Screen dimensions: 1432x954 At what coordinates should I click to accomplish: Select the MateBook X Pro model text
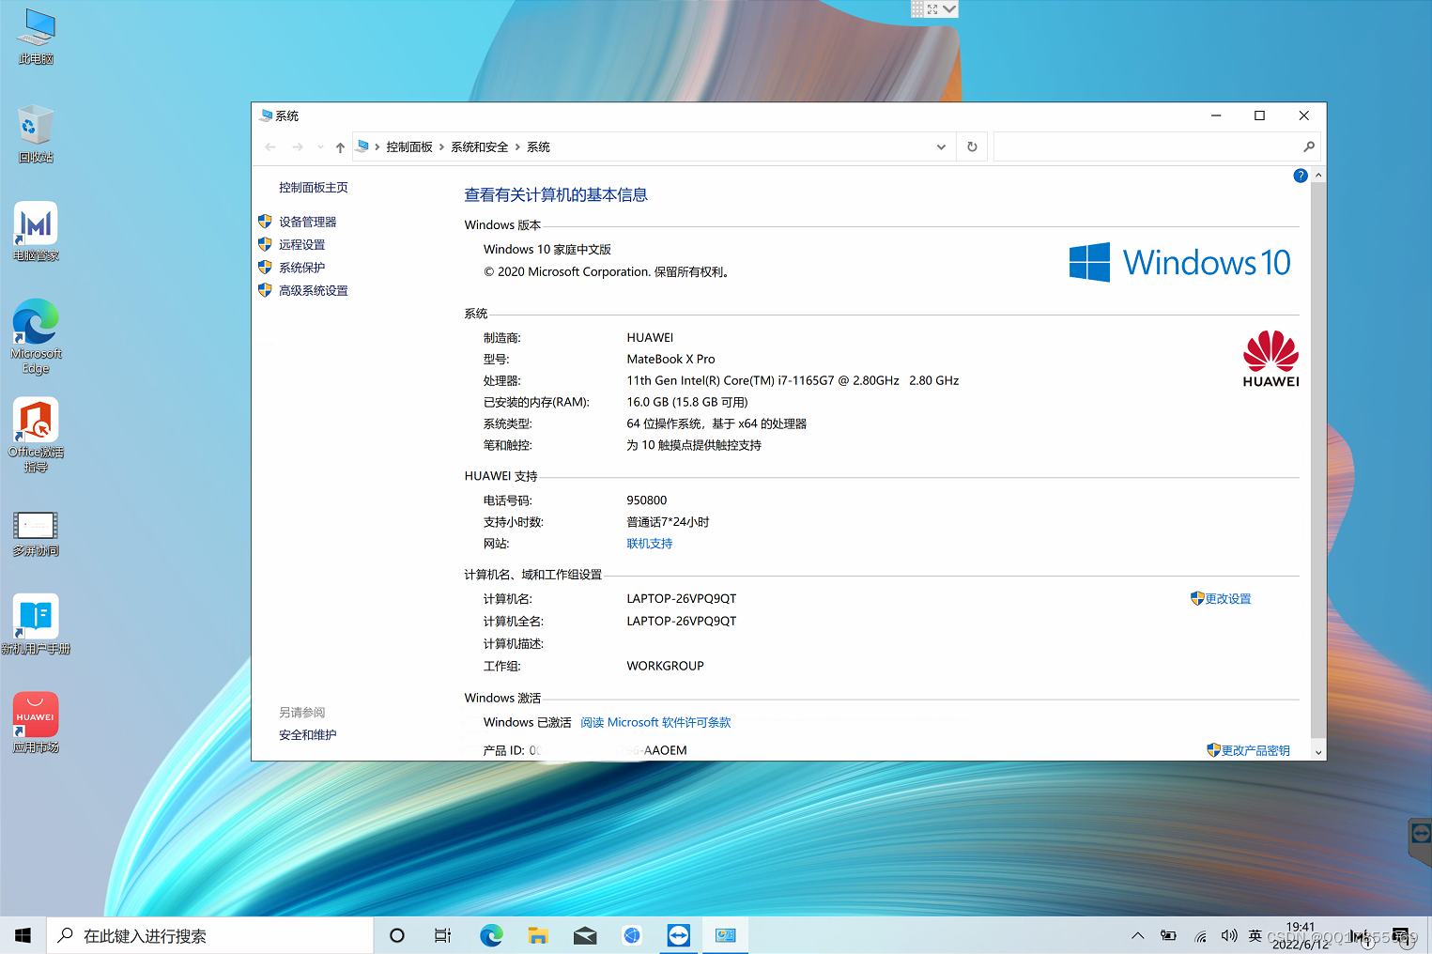[x=670, y=359]
